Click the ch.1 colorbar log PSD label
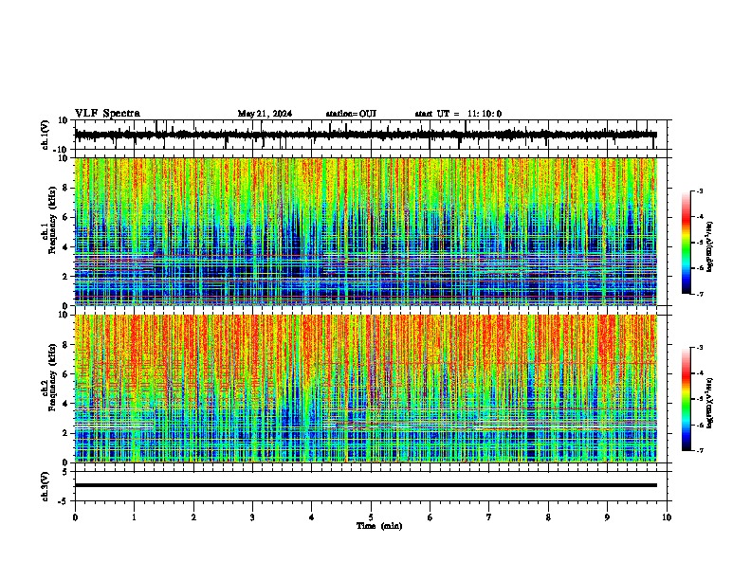Screen dimensions: 751x580 pyautogui.click(x=710, y=246)
